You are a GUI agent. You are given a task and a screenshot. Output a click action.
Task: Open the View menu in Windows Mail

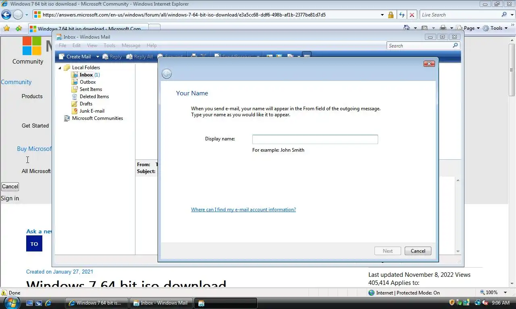[x=92, y=45]
